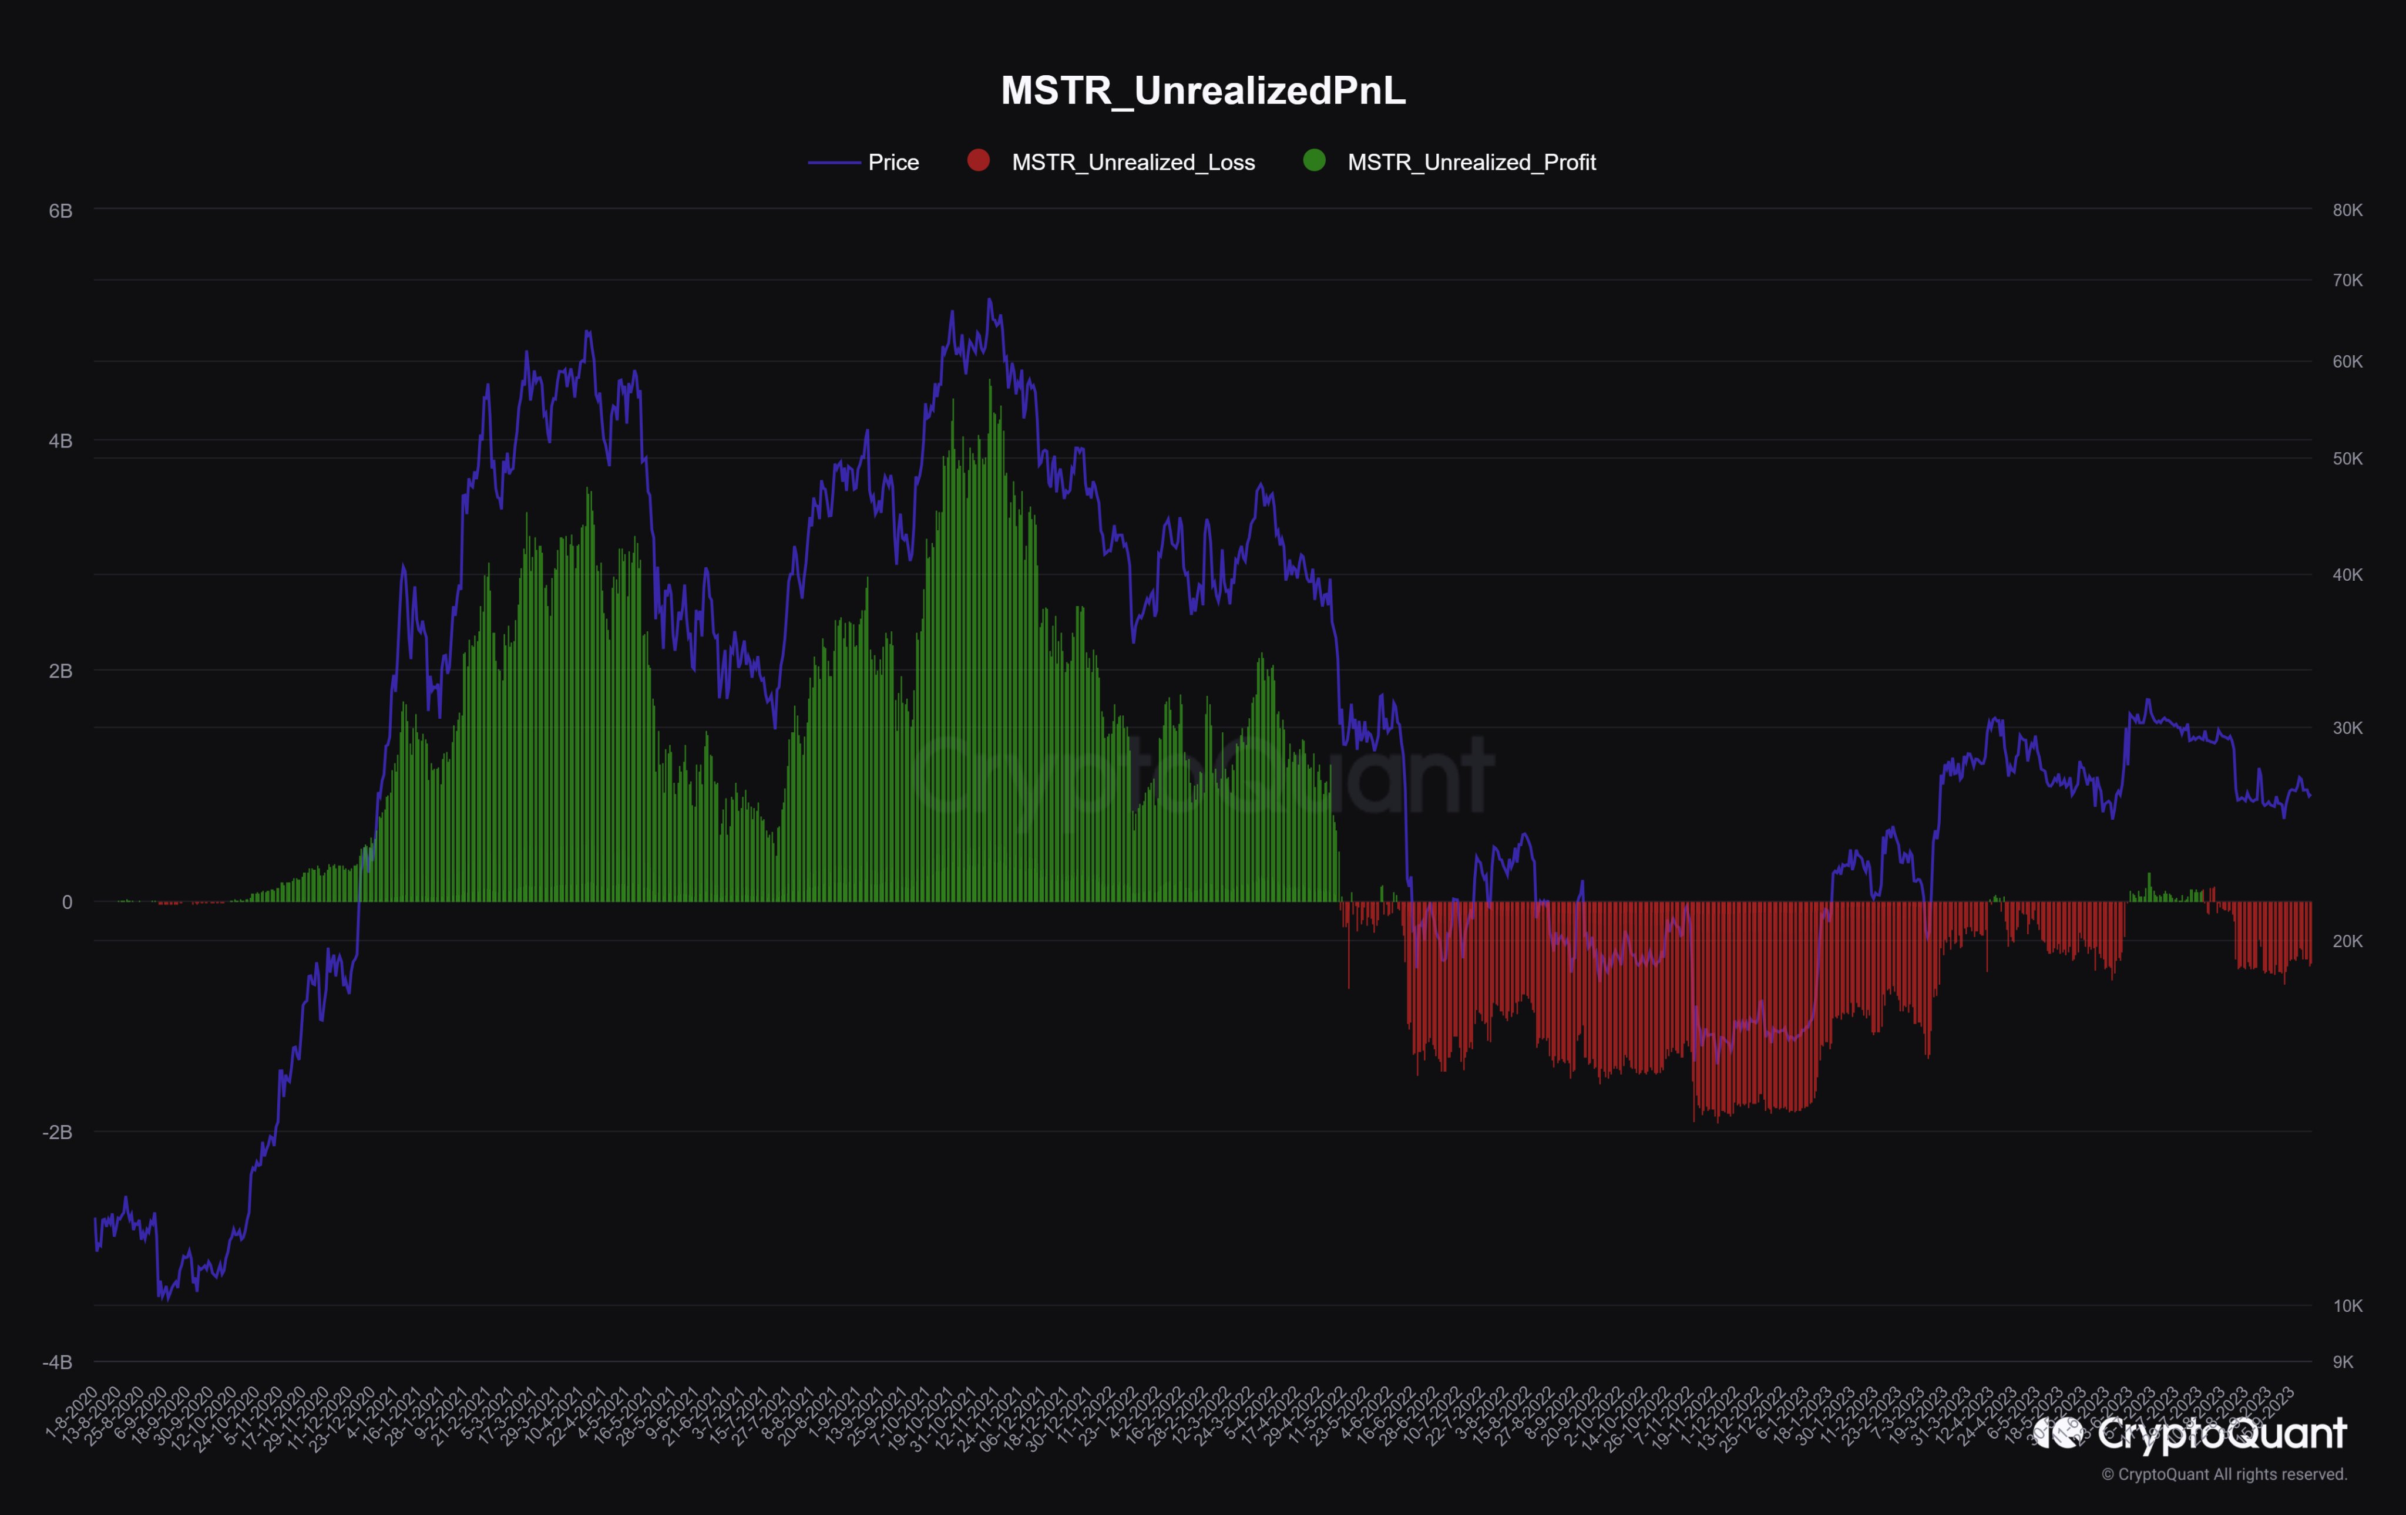The image size is (2406, 1515).
Task: Toggle the MSTR_Unrealized_Profit legend entry
Action: [1450, 162]
